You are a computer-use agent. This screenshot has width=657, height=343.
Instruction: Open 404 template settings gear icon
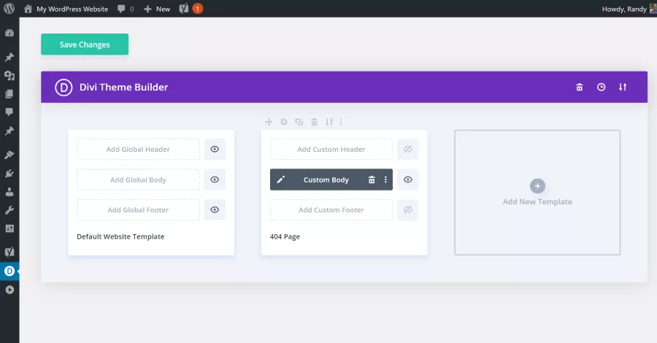coord(284,122)
